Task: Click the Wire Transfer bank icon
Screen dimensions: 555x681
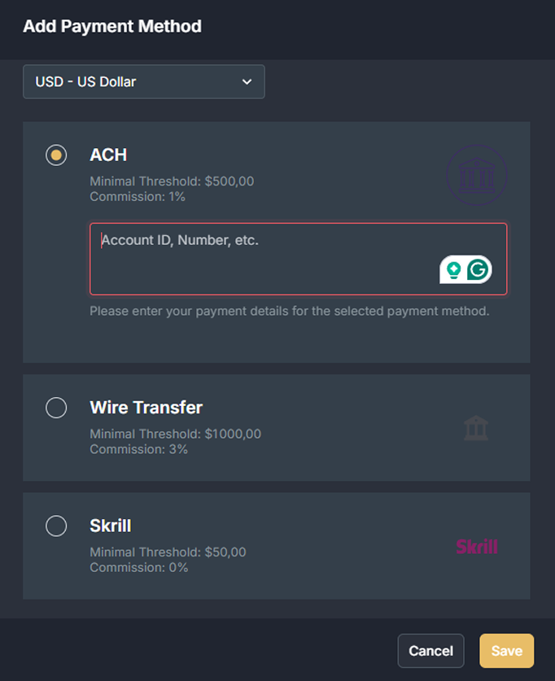Action: 476,428
